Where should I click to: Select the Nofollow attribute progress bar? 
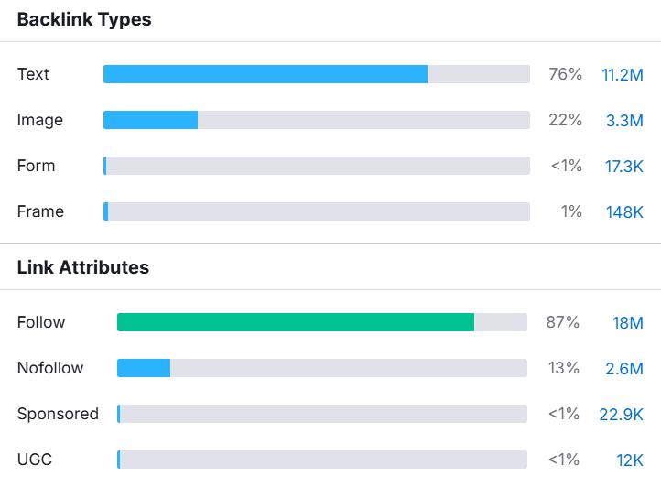point(144,368)
